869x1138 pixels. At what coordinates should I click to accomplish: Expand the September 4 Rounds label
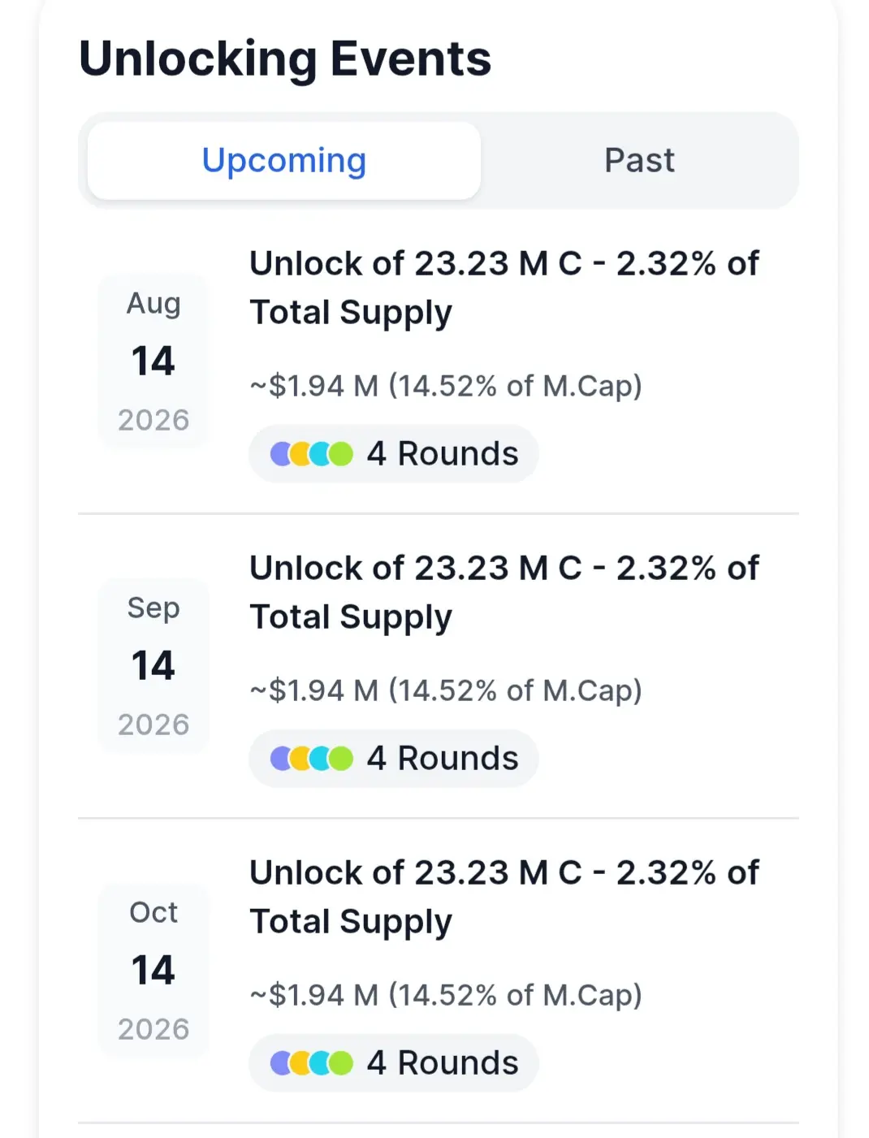point(442,759)
